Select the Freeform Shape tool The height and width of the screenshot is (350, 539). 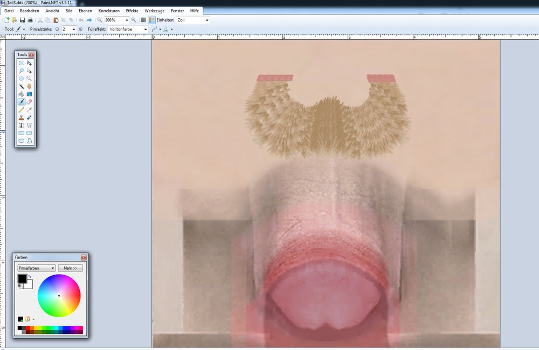(x=29, y=141)
